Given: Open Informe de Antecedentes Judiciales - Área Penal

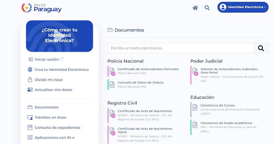Looking at the screenshot, I should (230, 71).
